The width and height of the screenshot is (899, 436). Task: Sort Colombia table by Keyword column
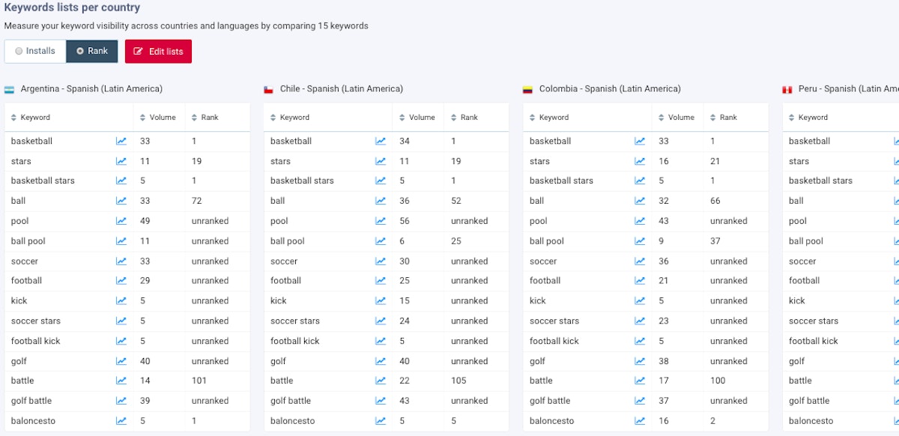pyautogui.click(x=549, y=118)
